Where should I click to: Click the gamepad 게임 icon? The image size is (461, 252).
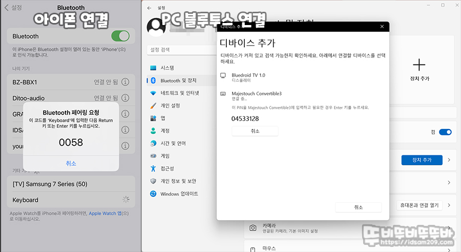[x=153, y=156]
